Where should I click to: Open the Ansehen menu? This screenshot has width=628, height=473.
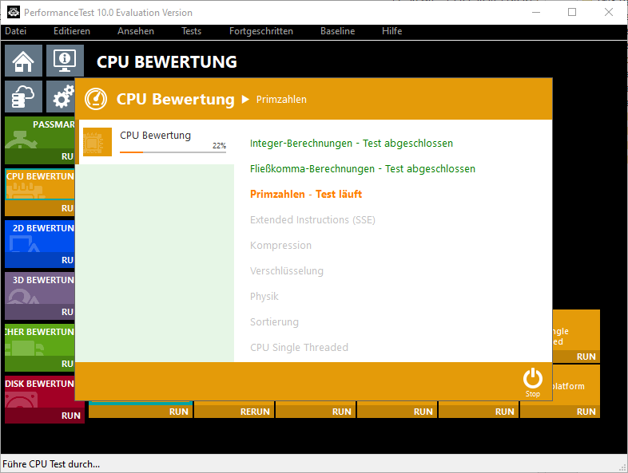click(x=135, y=31)
